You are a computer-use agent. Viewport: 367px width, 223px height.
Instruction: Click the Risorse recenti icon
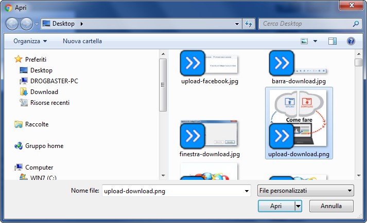click(23, 102)
